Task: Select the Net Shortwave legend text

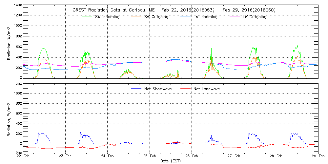Action: point(157,89)
